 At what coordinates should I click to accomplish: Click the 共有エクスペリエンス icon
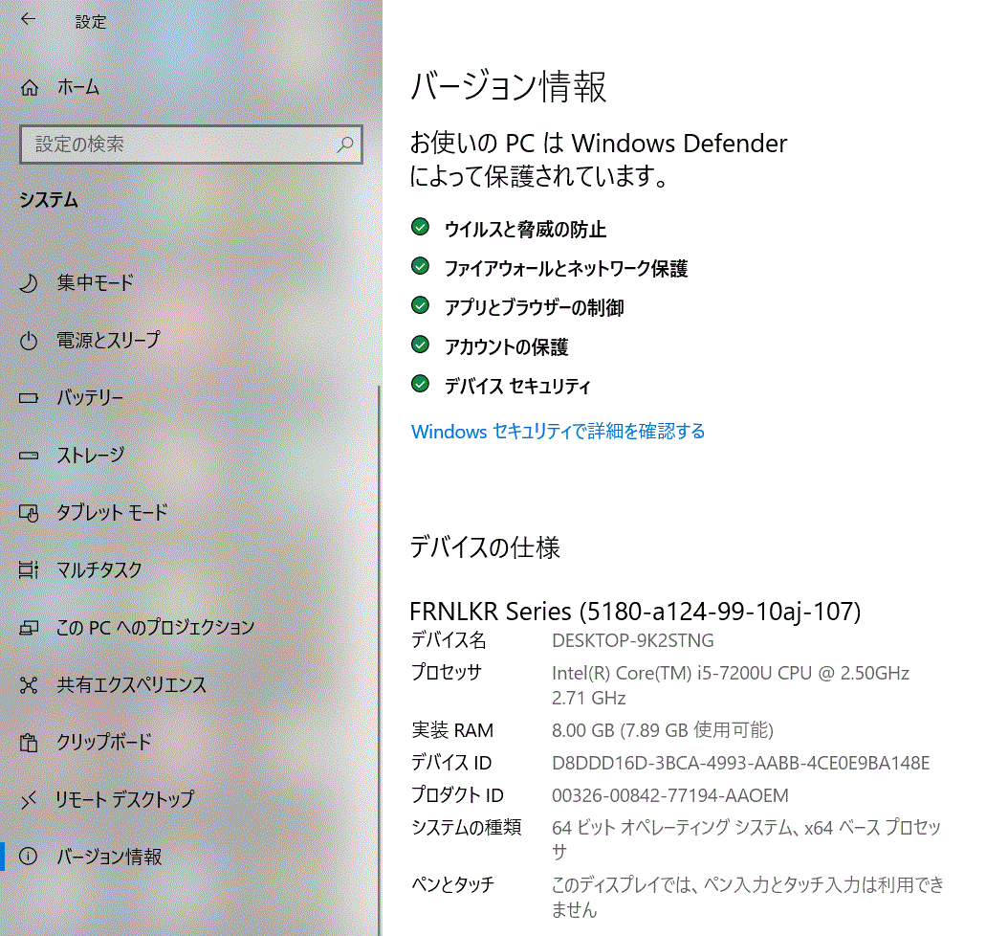(29, 685)
